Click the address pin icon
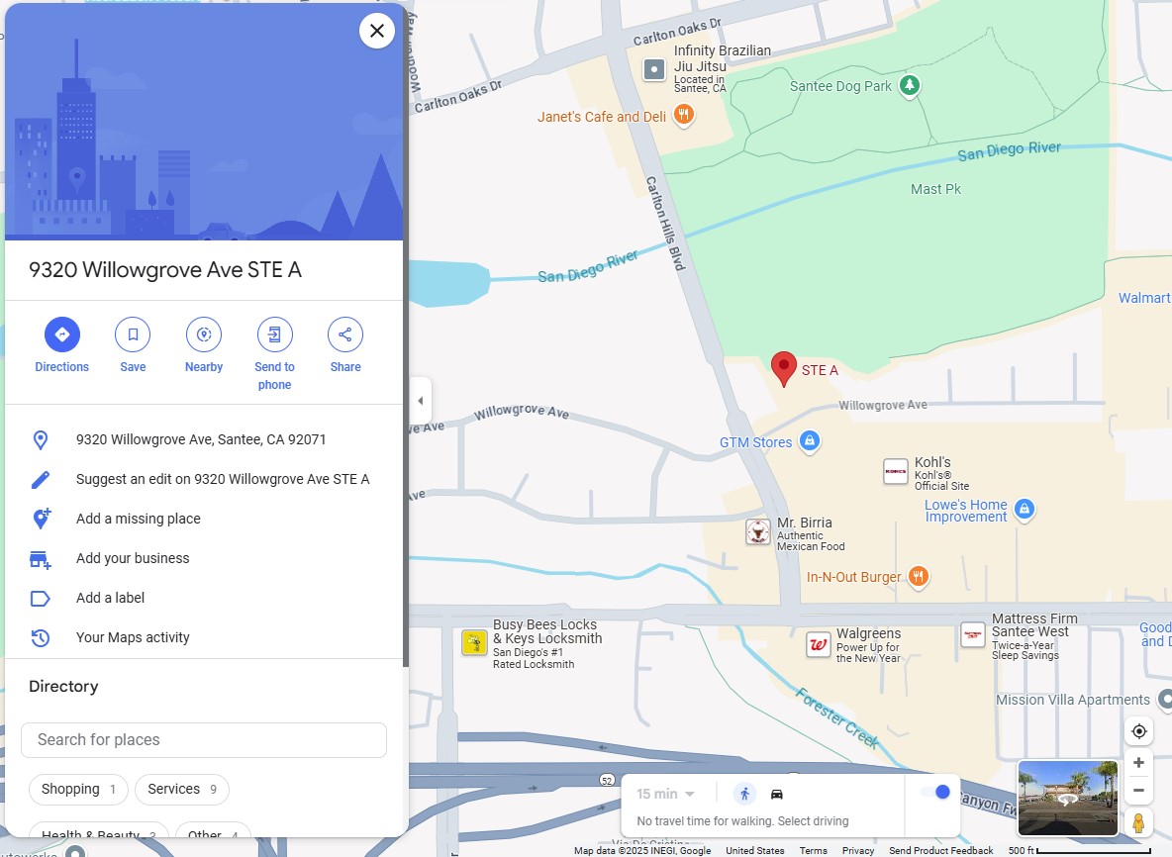The width and height of the screenshot is (1172, 857). pos(41,440)
